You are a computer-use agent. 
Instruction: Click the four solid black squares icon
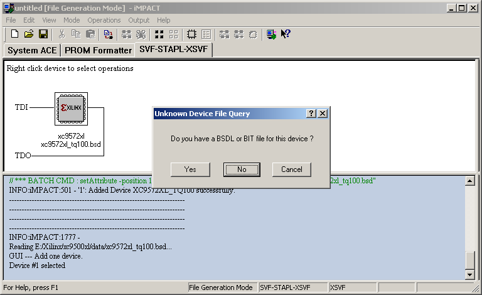point(159,34)
